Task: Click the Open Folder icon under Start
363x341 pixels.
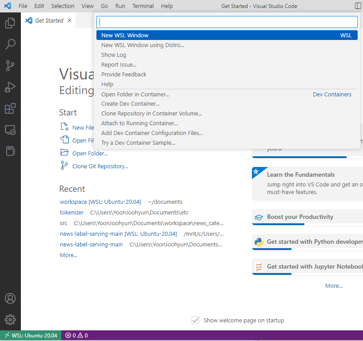Action: pos(64,152)
